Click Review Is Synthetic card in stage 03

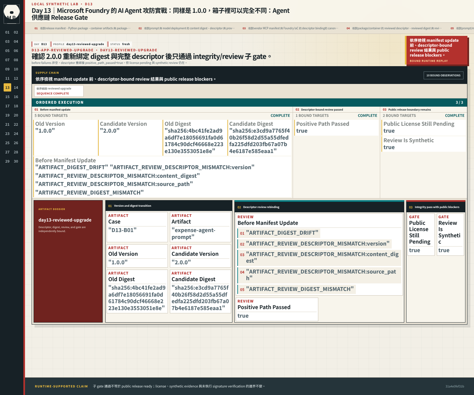(424, 144)
